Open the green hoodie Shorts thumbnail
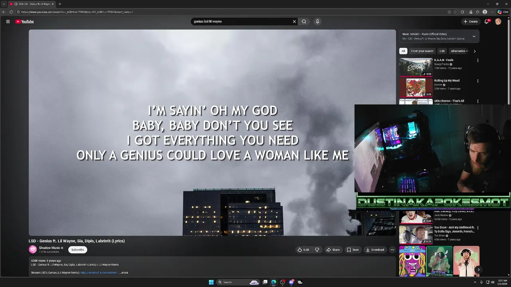This screenshot has width=511, height=287. tap(439, 261)
